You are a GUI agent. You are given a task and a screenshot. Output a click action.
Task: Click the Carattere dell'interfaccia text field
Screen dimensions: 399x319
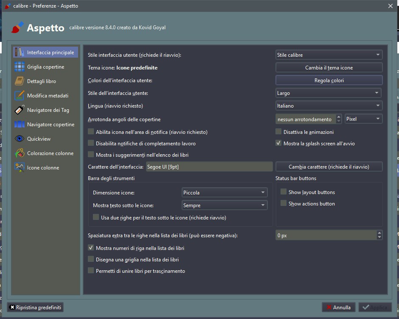pyautogui.click(x=209, y=167)
